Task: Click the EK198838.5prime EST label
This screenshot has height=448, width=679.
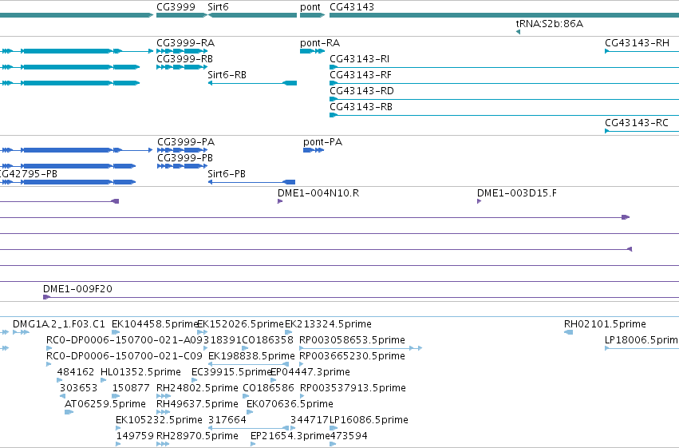Action: (x=251, y=356)
